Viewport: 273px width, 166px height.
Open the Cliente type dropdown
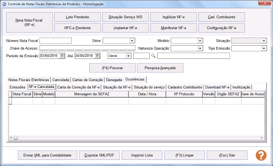coord(128,56)
